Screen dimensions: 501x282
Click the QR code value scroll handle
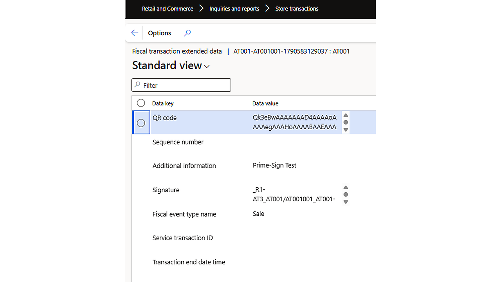[346, 122]
